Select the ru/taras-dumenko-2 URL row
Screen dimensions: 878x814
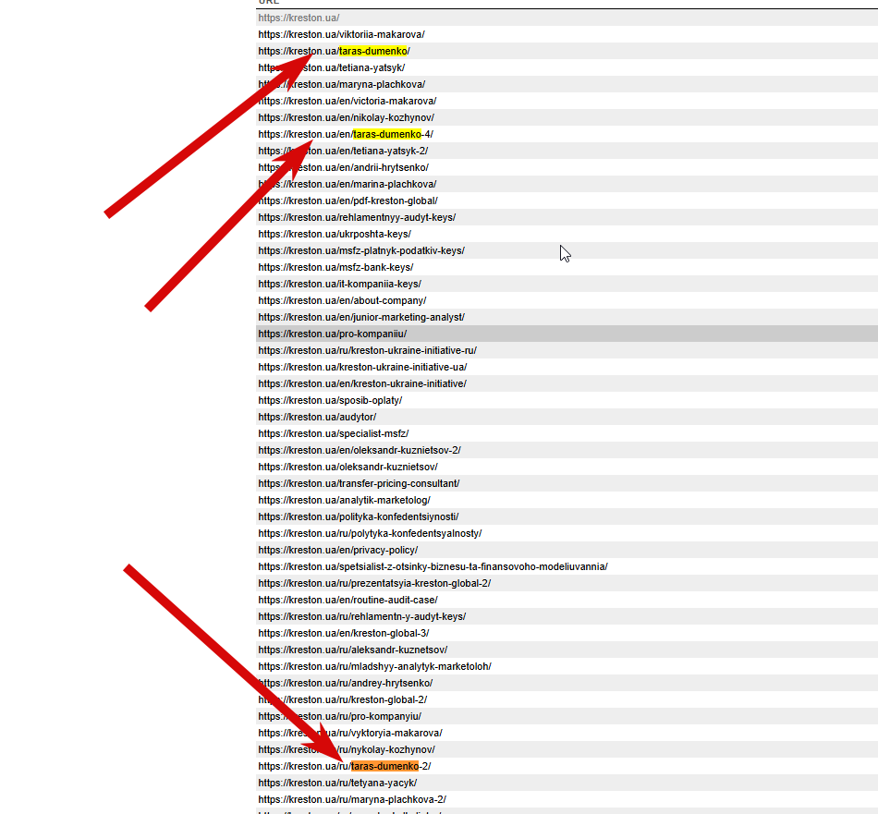click(567, 766)
